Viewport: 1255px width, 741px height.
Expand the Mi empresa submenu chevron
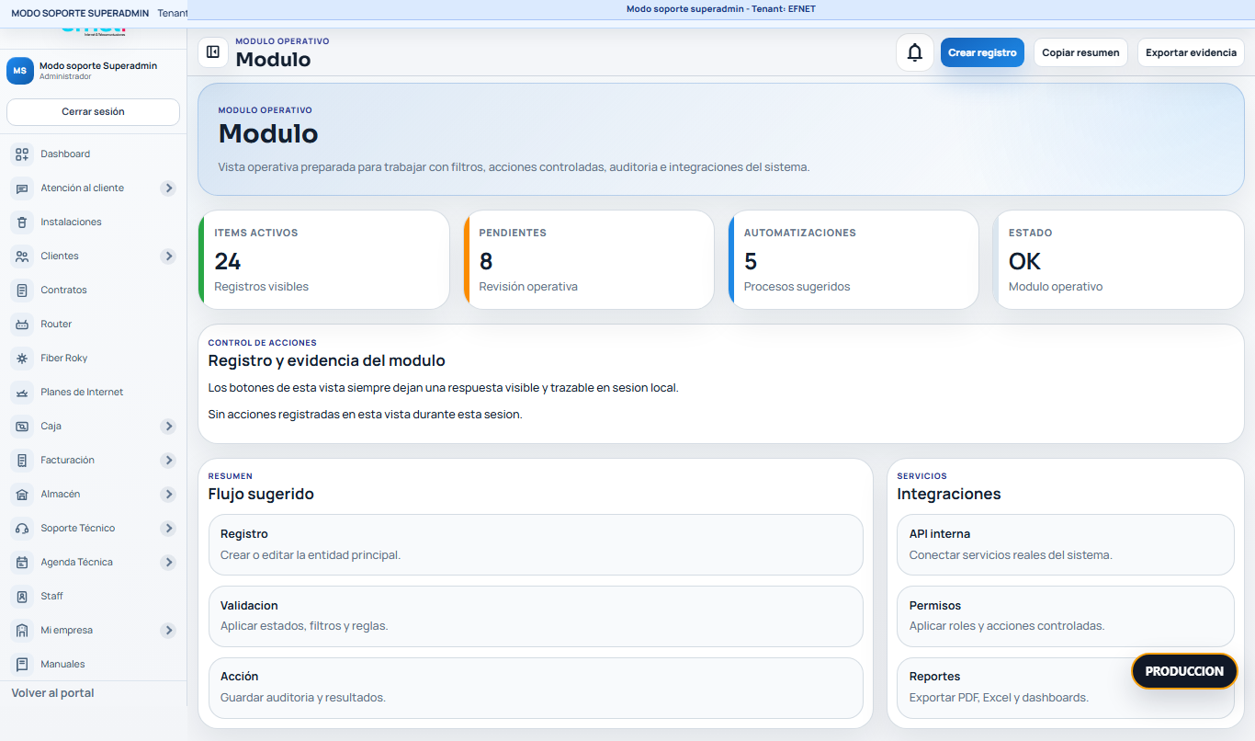(168, 631)
